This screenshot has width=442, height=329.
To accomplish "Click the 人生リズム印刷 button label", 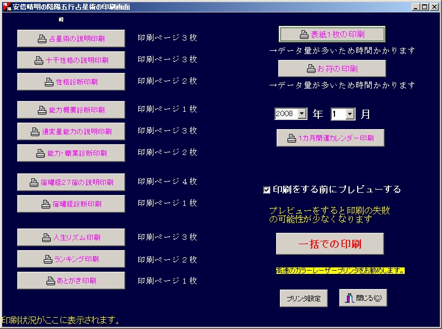I will coord(77,238).
